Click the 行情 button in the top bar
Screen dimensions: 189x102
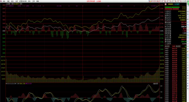[164, 1]
